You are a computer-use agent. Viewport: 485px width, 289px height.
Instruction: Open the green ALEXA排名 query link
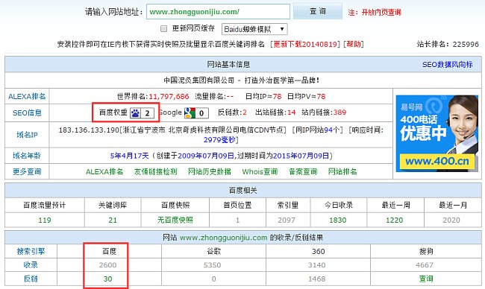point(104,171)
